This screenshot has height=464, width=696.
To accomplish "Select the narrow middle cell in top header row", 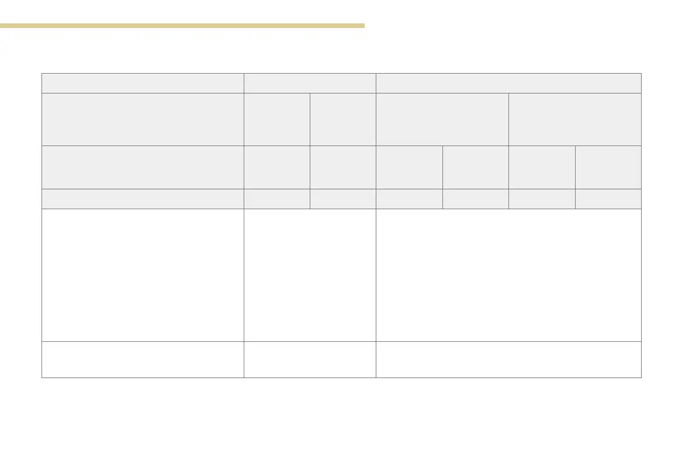I will point(310,83).
